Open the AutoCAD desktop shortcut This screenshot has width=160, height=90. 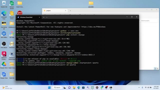click(x=4, y=55)
